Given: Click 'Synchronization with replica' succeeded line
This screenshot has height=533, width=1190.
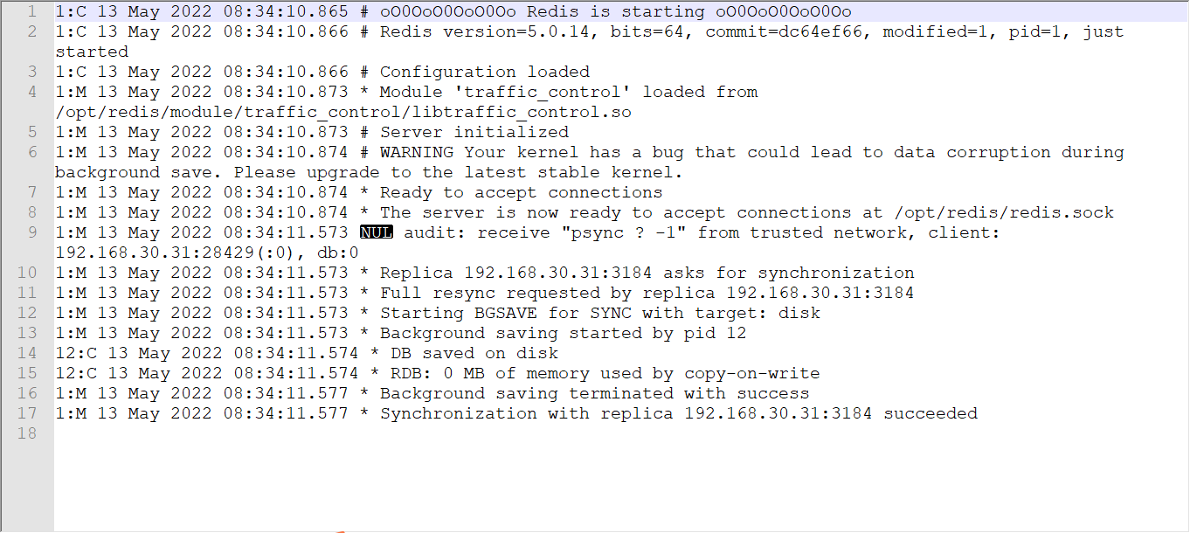Looking at the screenshot, I should click(678, 413).
